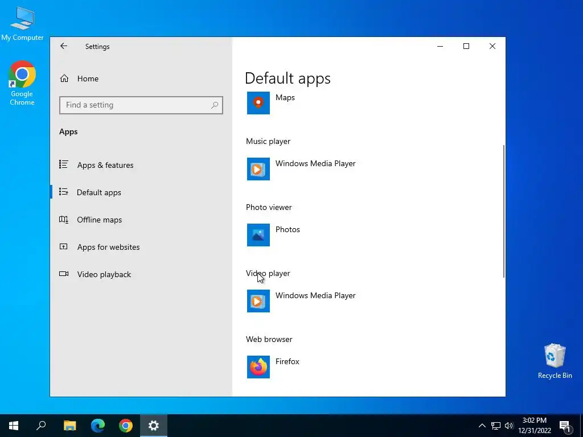Go back using the Settings back arrow

(x=64, y=46)
